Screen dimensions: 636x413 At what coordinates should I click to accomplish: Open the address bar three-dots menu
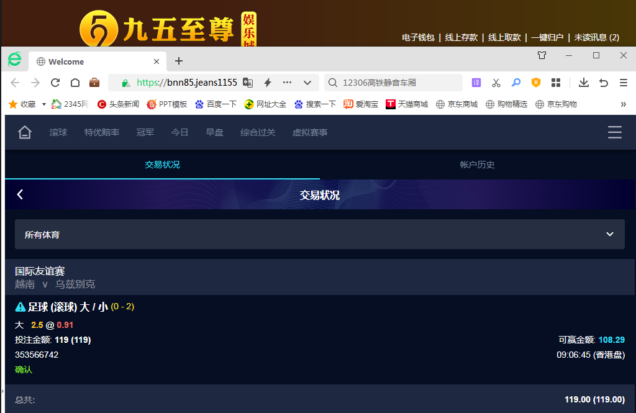click(287, 83)
